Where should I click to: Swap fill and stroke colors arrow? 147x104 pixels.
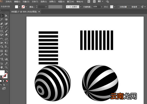pos(7,71)
